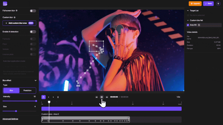Click the 12.47 MB size value

click(217, 42)
